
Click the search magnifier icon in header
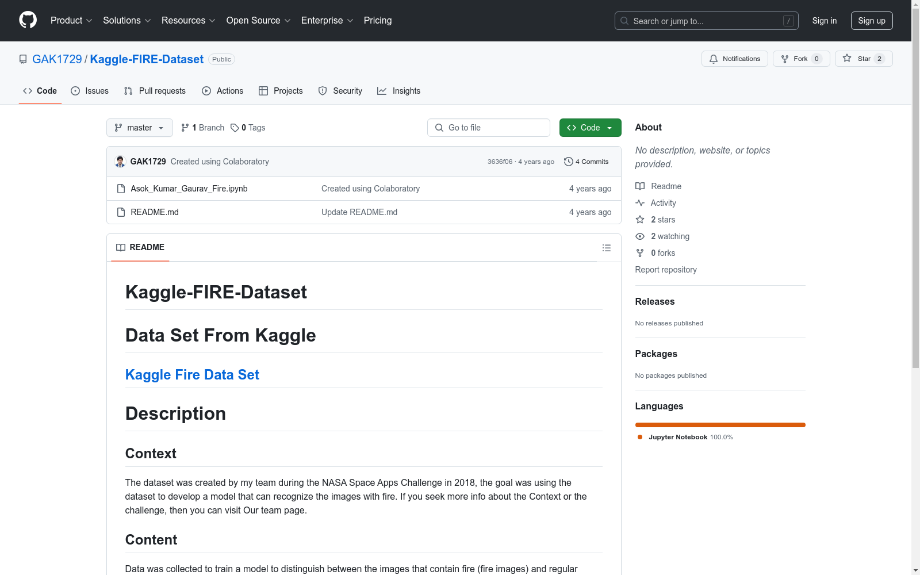pyautogui.click(x=624, y=21)
